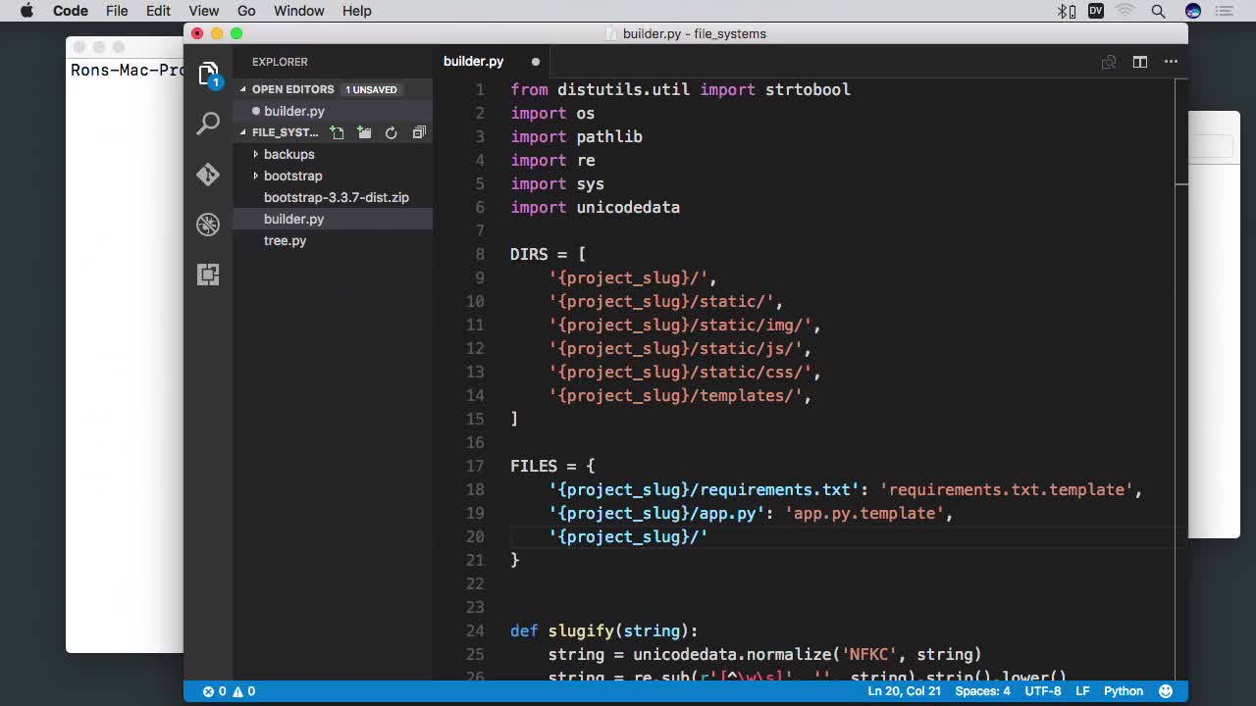Open the Source Control view
The image size is (1256, 706).
click(208, 175)
